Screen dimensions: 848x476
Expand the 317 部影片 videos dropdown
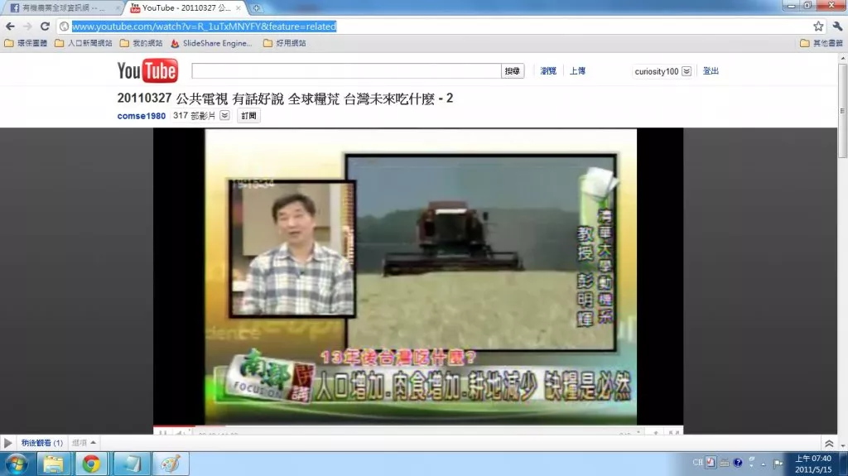coord(224,115)
